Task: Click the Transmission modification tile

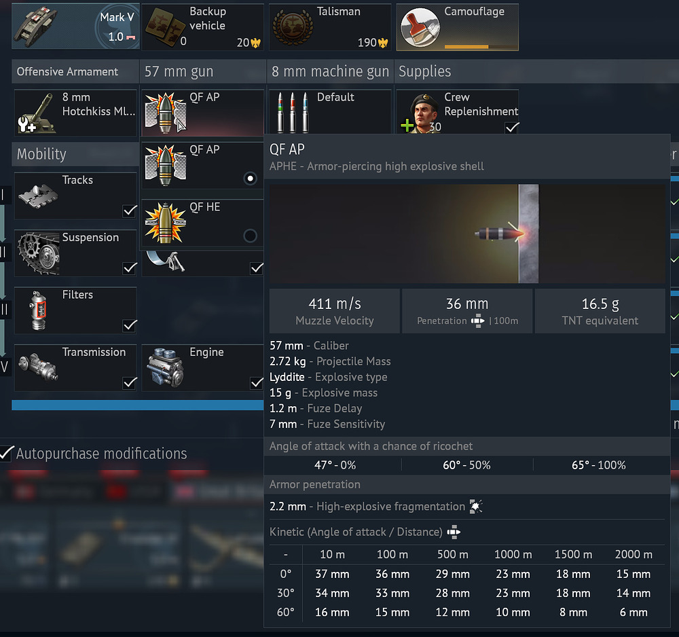Action: [75, 367]
